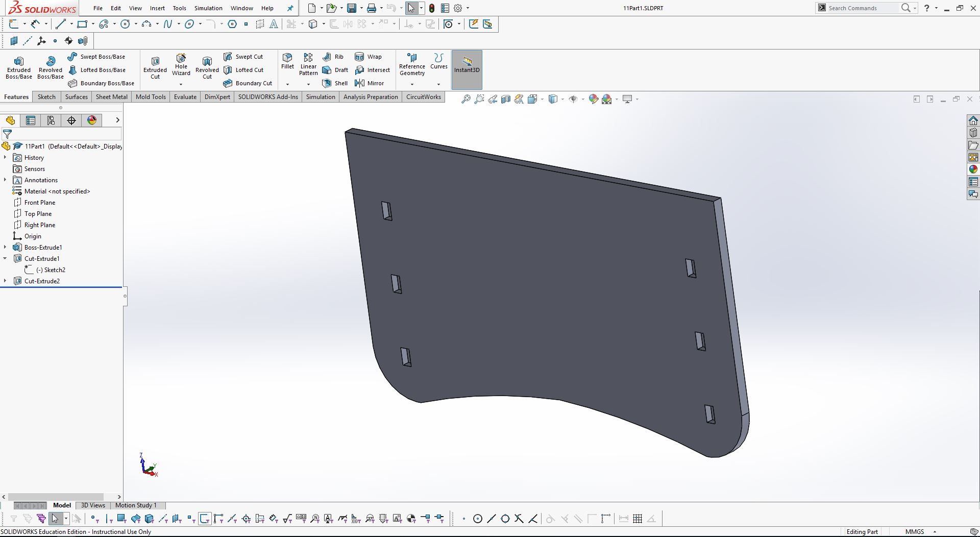Screen dimensions: 980x537
Task: Open the Insert menu
Action: (157, 8)
